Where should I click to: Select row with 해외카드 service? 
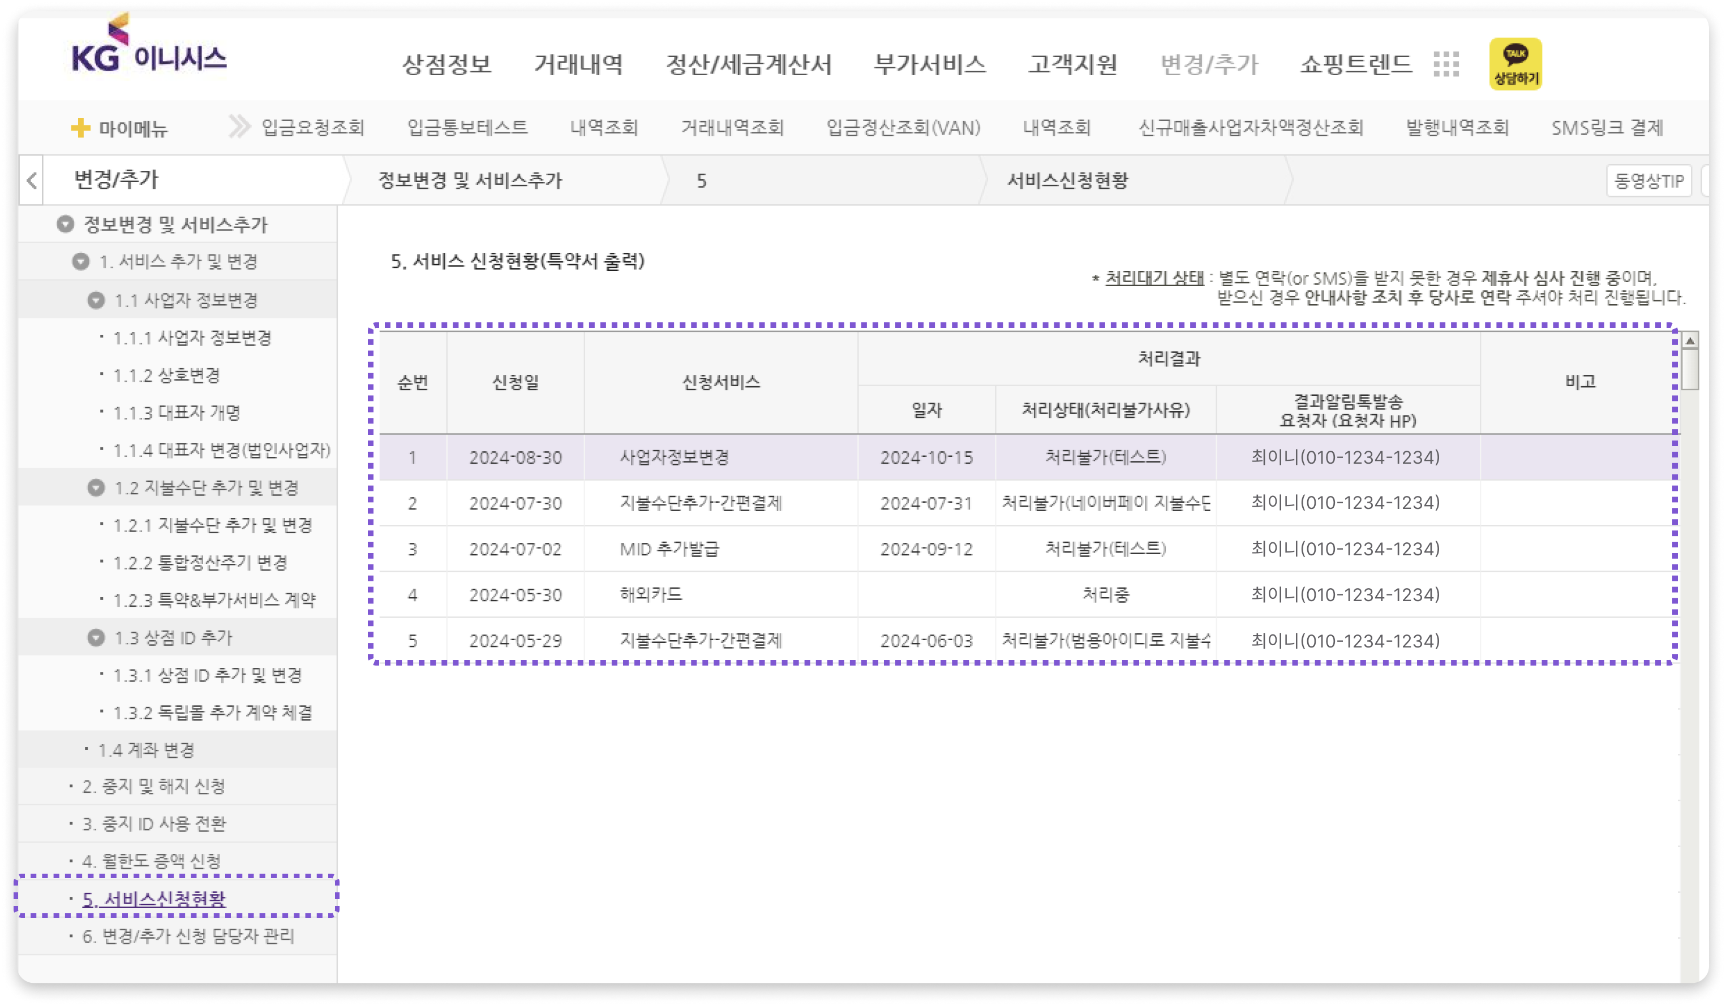(1029, 595)
